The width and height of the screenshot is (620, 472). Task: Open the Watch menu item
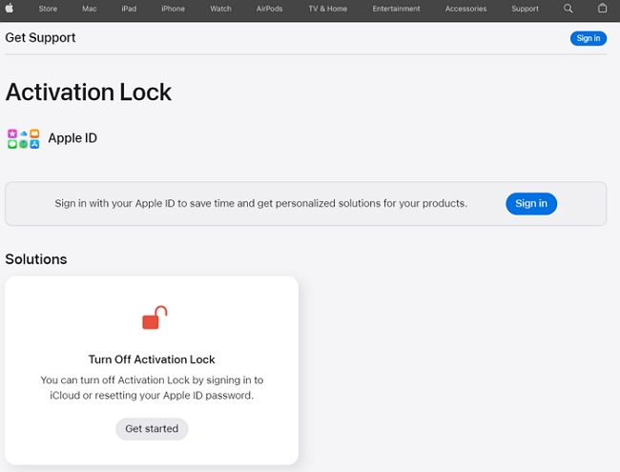(x=220, y=9)
